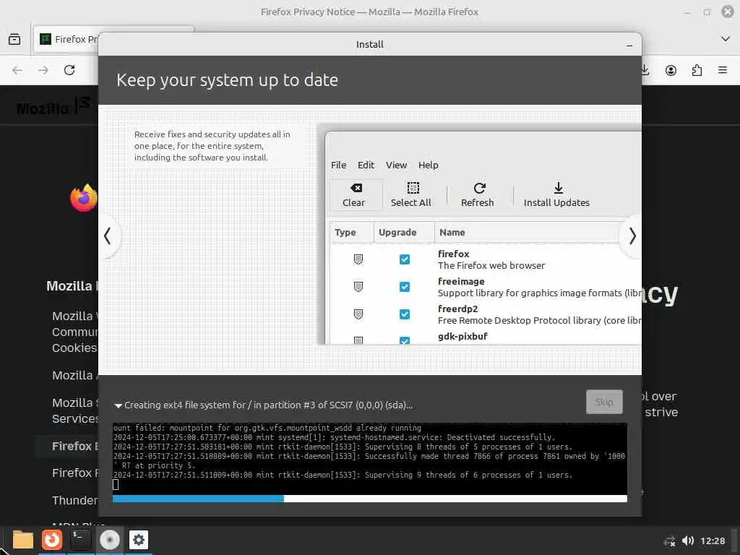This screenshot has width=740, height=555.
Task: Click the installer disc icon in taskbar
Action: [x=110, y=540]
